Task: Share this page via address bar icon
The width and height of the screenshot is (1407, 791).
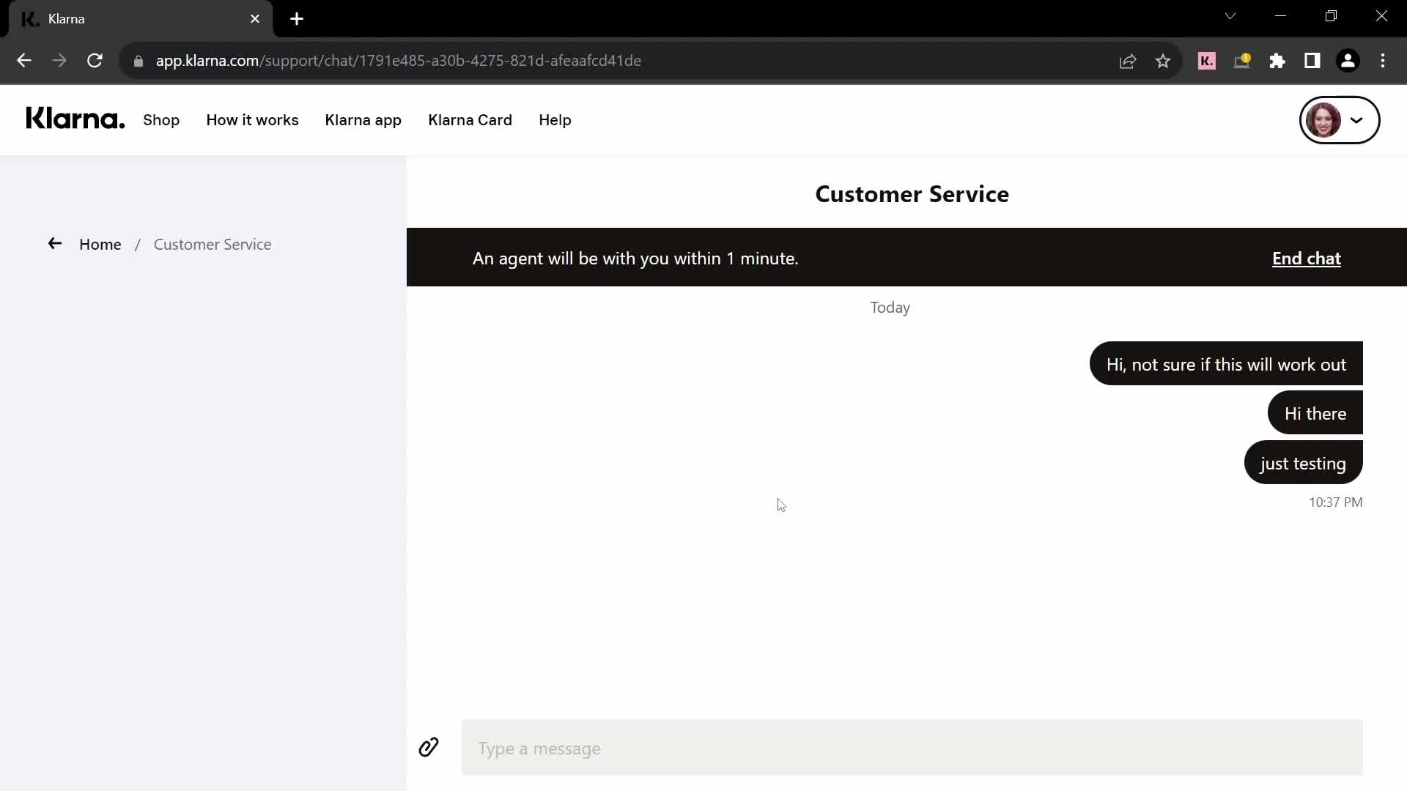Action: coord(1128,62)
